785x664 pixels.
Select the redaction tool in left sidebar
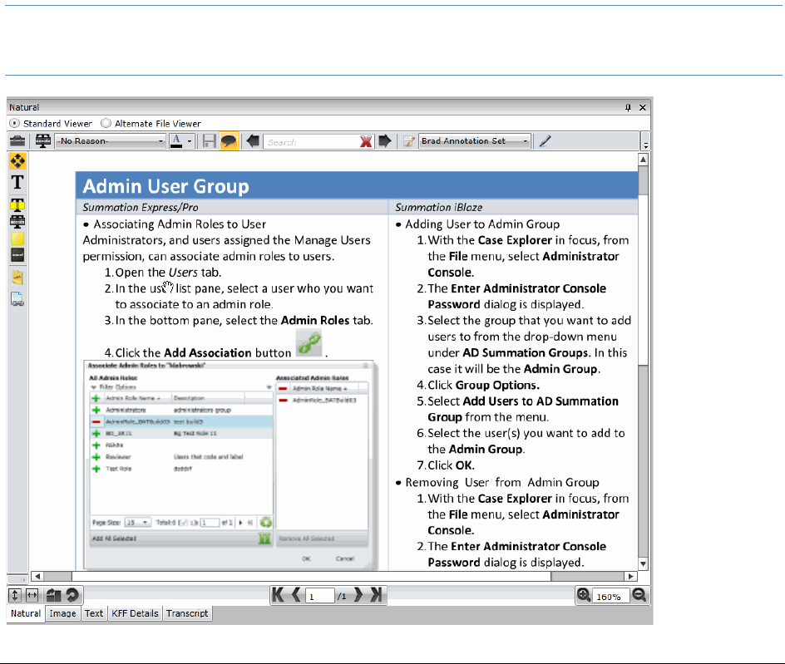17,222
